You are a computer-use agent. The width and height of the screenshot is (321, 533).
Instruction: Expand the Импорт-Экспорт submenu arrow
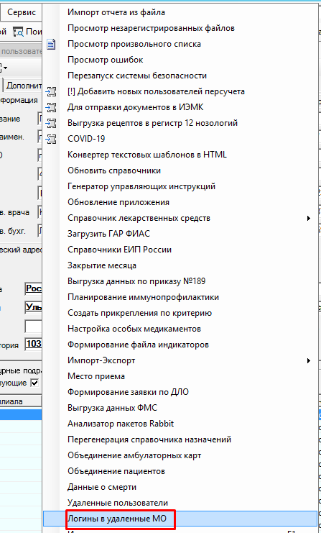coord(309,360)
